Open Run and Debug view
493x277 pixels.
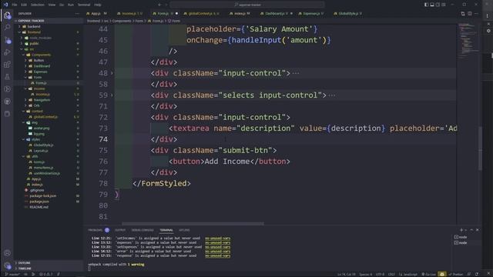(x=7, y=52)
